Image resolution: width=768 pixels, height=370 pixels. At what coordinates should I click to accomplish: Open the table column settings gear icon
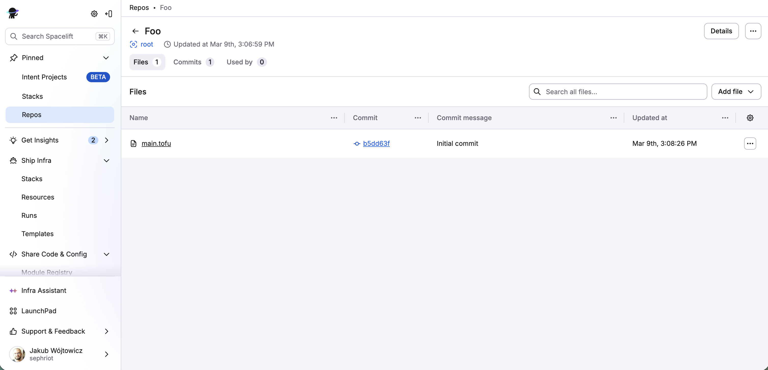click(750, 118)
